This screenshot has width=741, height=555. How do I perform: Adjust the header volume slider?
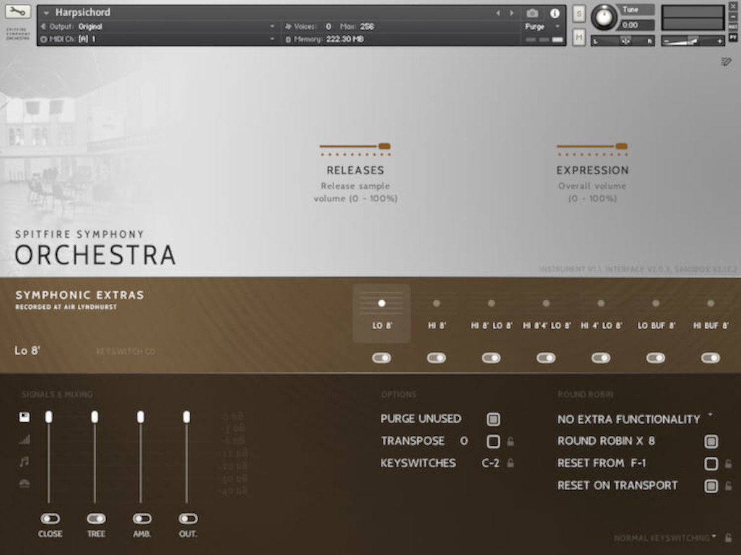point(693,41)
